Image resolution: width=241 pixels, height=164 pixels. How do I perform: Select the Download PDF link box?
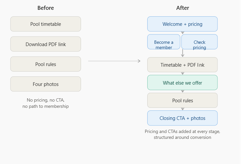click(46, 44)
